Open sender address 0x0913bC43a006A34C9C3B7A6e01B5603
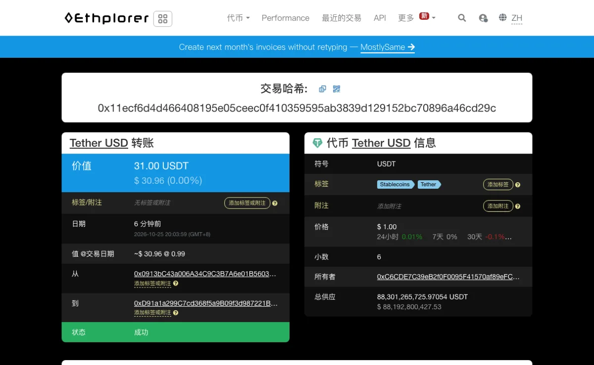The width and height of the screenshot is (594, 365). pos(205,274)
